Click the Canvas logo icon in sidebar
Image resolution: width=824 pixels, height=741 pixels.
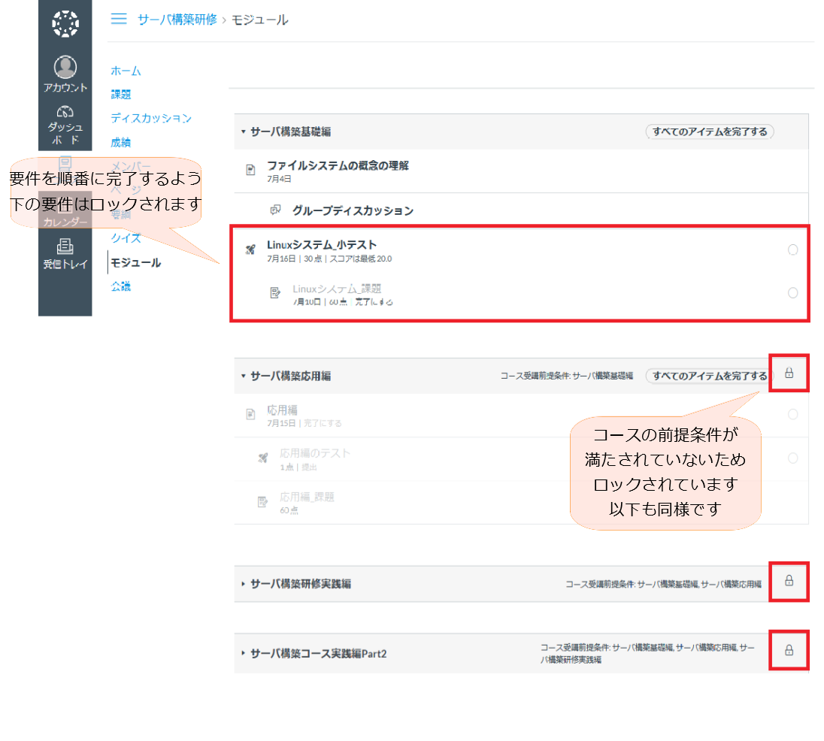65,23
